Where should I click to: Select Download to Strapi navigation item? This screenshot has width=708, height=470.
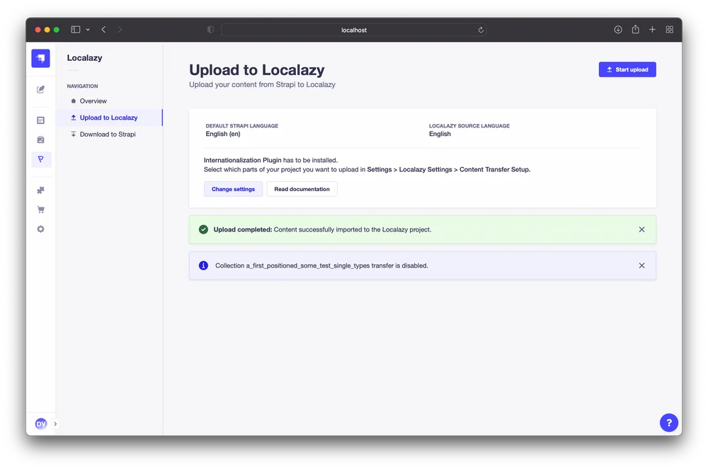[107, 134]
